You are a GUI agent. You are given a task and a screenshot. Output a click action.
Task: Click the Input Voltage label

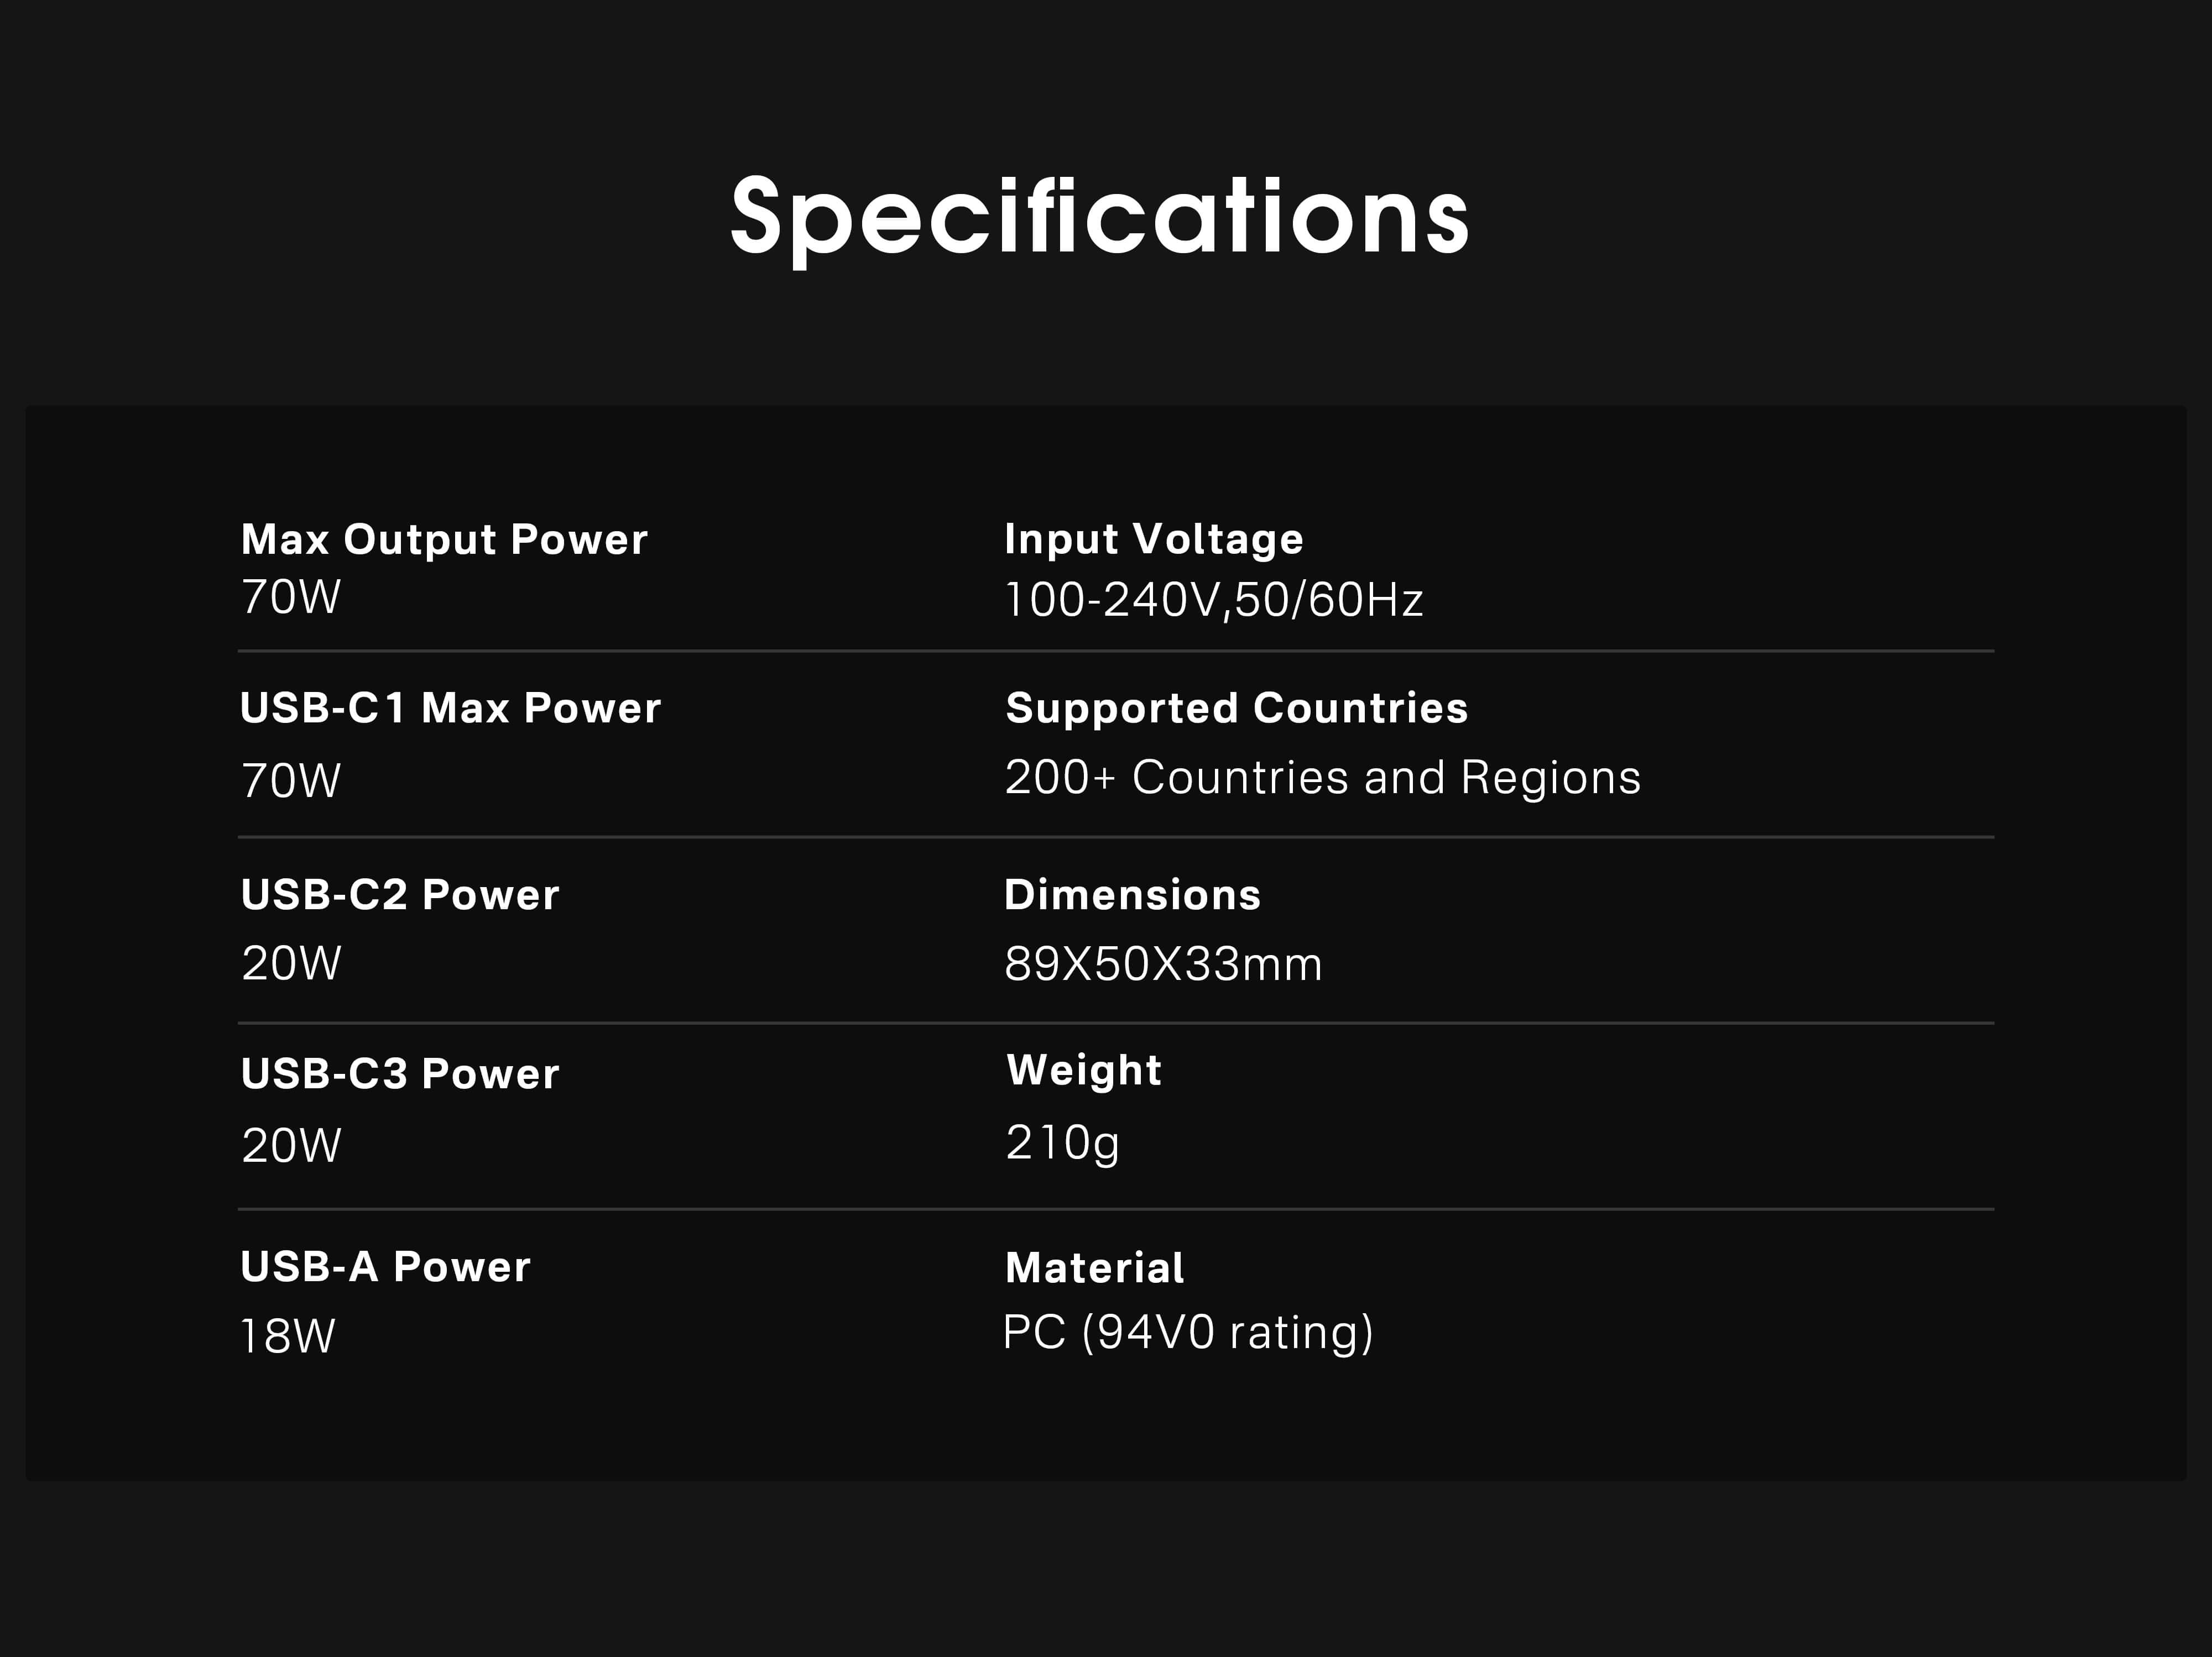[x=1154, y=539]
